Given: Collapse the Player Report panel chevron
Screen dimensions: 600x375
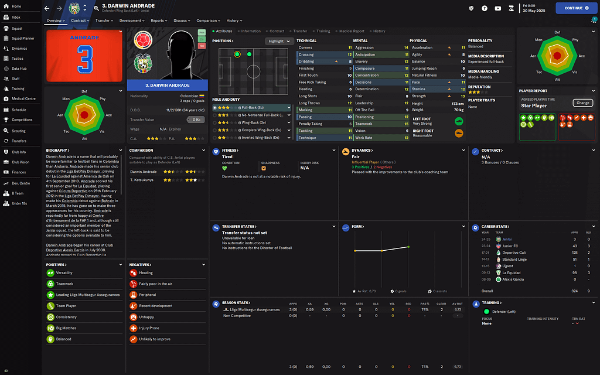Looking at the screenshot, I should [x=593, y=91].
